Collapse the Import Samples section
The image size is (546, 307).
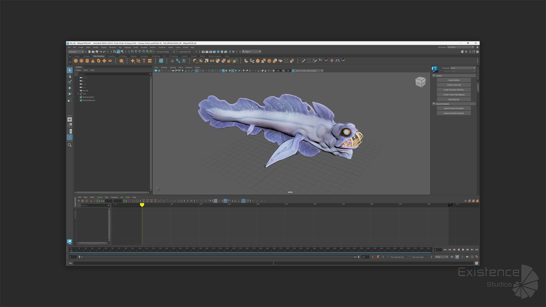434,104
